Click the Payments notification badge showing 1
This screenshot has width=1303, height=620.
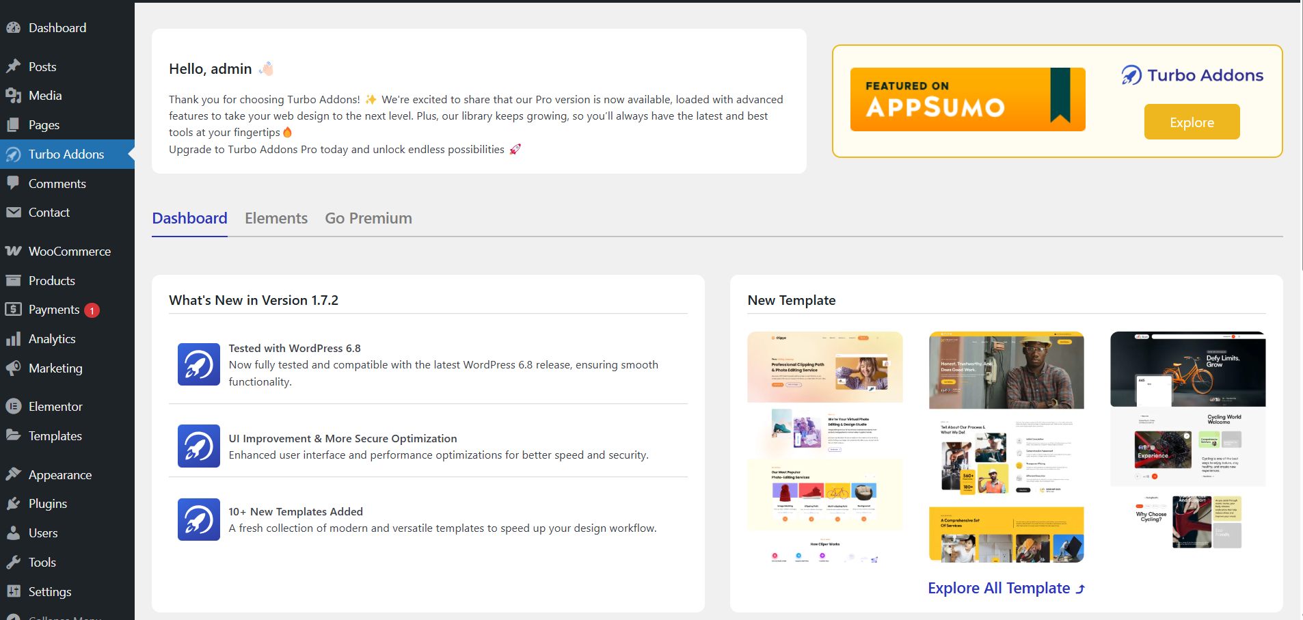(92, 310)
